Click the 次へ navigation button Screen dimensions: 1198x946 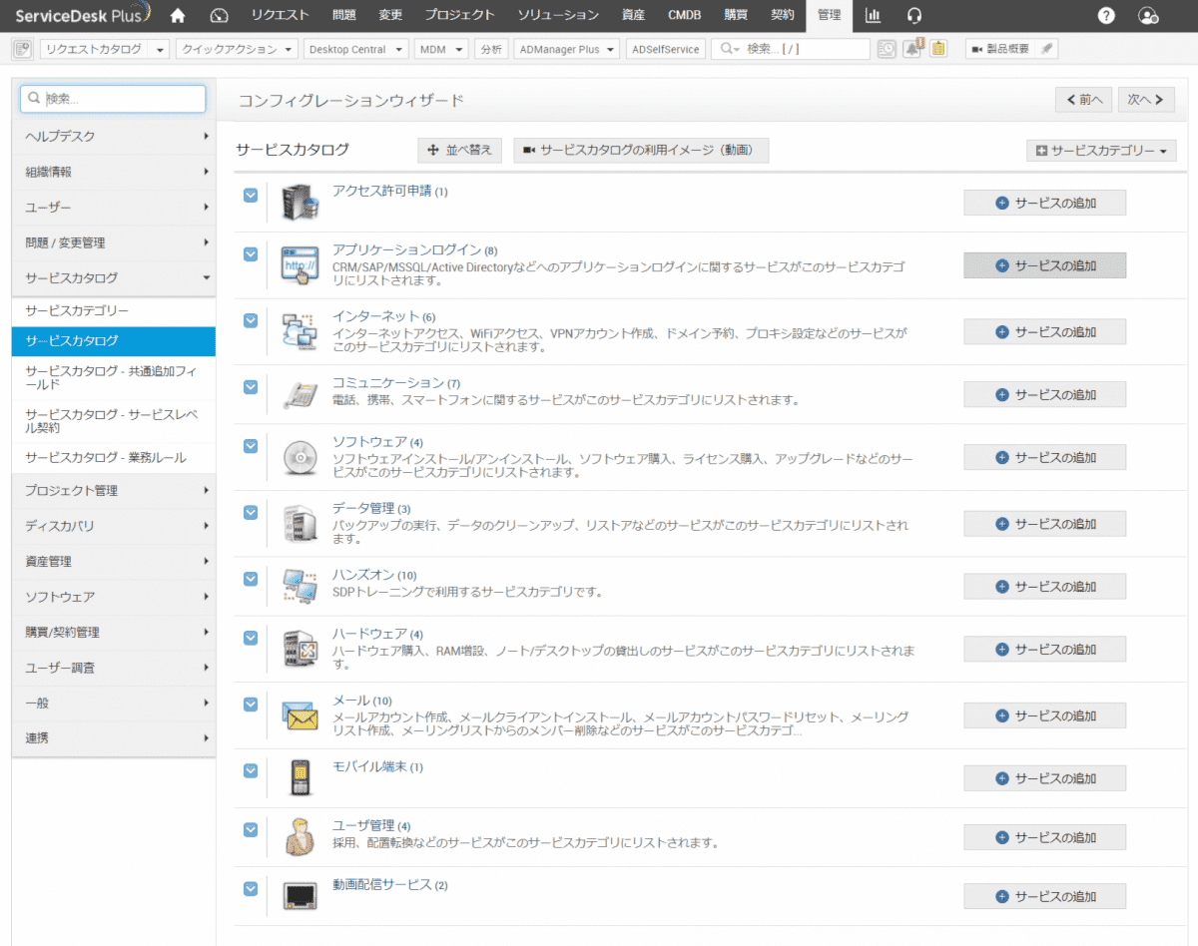click(1145, 100)
